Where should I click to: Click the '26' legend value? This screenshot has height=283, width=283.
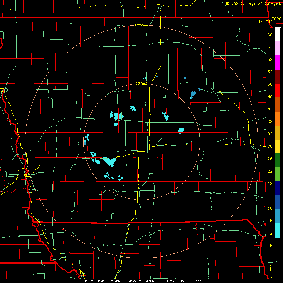click(270, 159)
